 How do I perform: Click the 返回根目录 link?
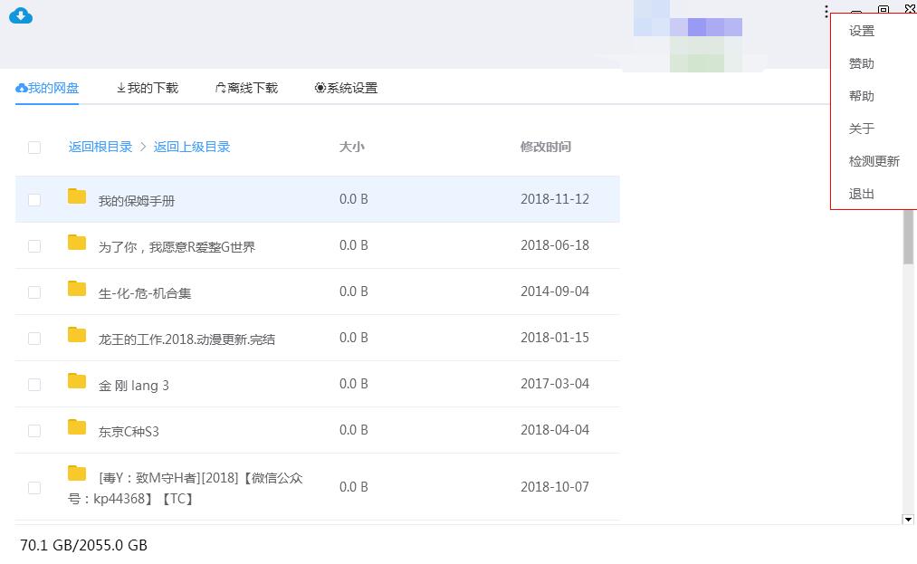pos(100,147)
